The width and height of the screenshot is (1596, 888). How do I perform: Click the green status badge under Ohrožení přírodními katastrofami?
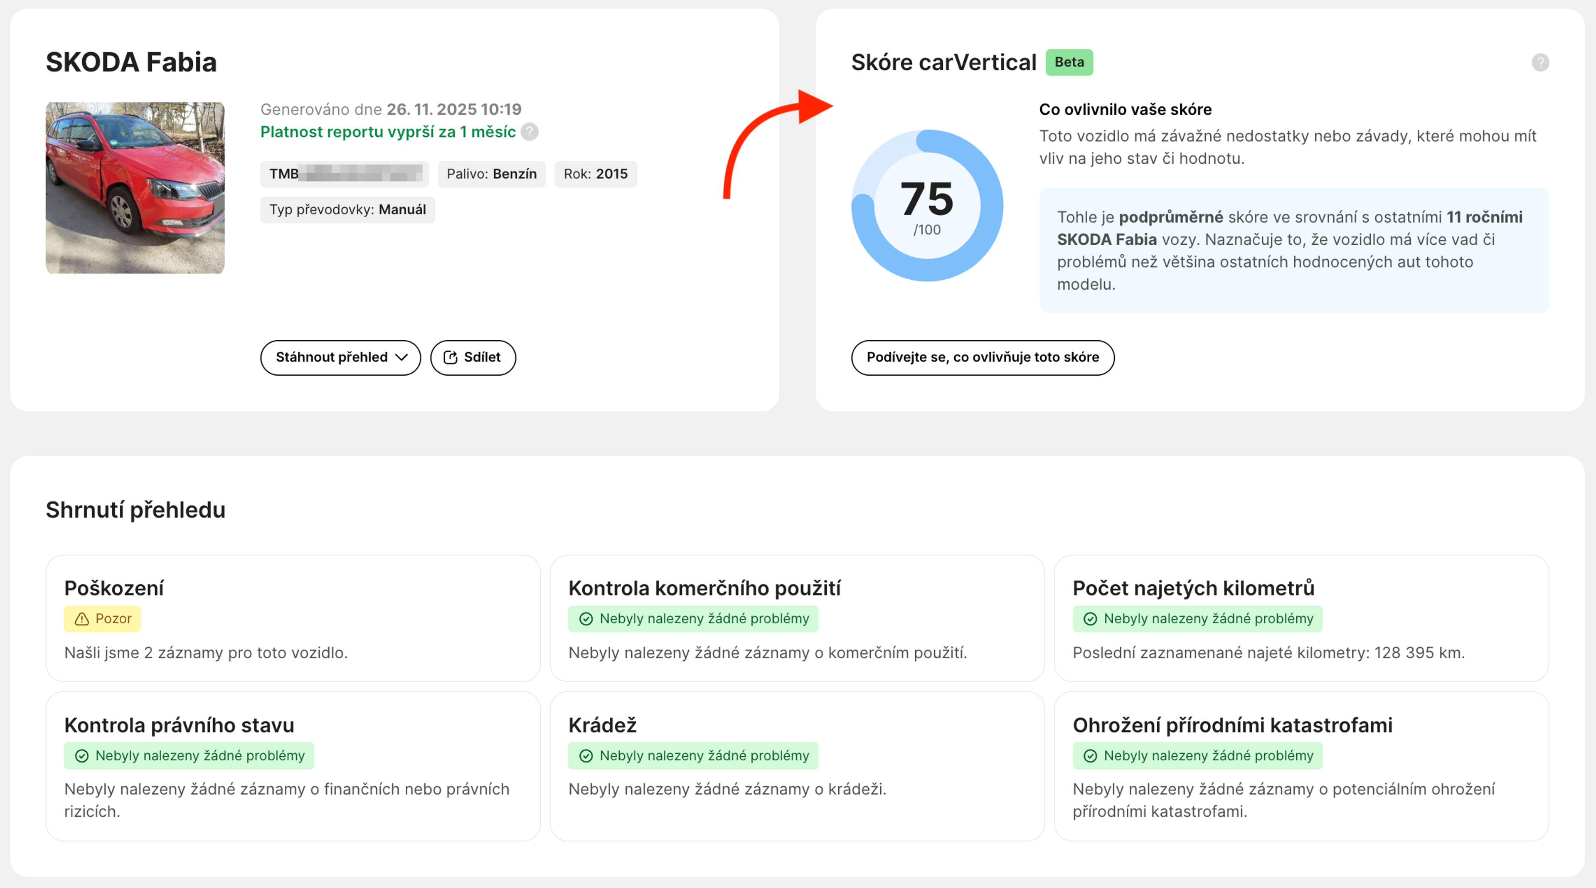[x=1197, y=755]
